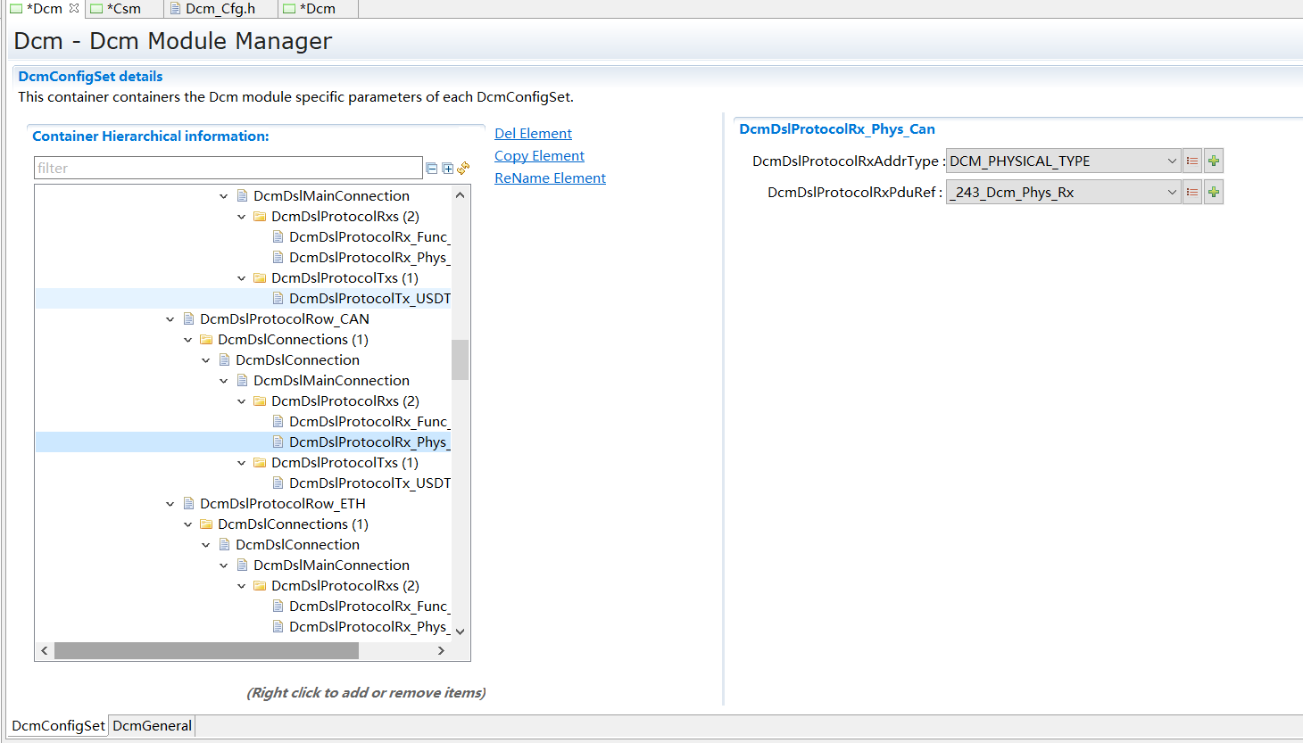Switch to the *Csm editor tab
The image size is (1303, 743).
tap(123, 8)
